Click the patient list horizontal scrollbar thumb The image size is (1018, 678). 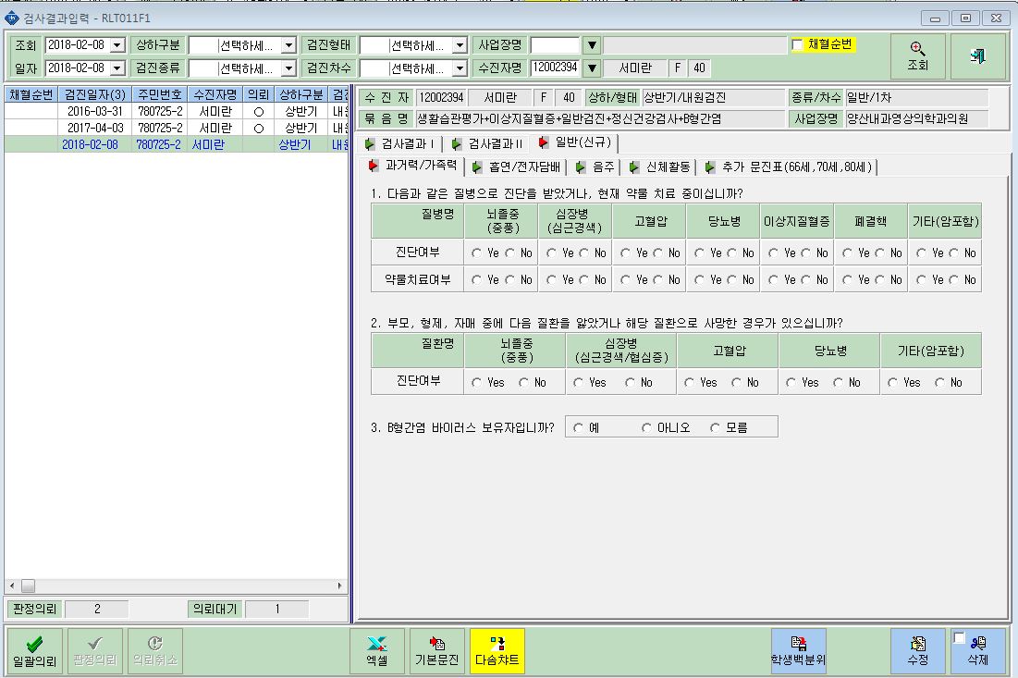pyautogui.click(x=28, y=586)
